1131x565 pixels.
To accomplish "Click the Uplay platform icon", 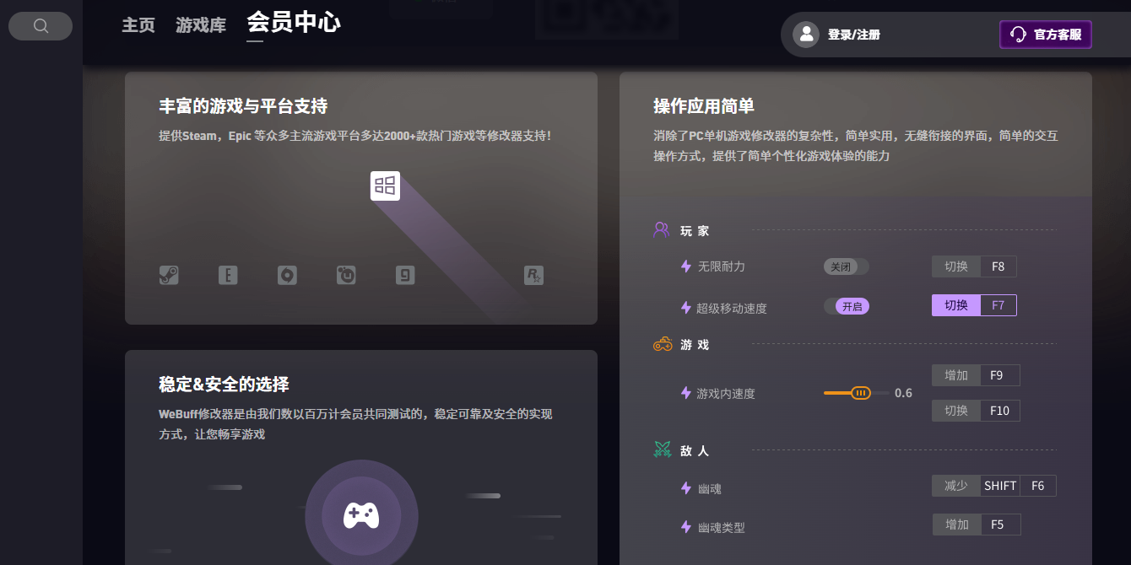I will 346,275.
